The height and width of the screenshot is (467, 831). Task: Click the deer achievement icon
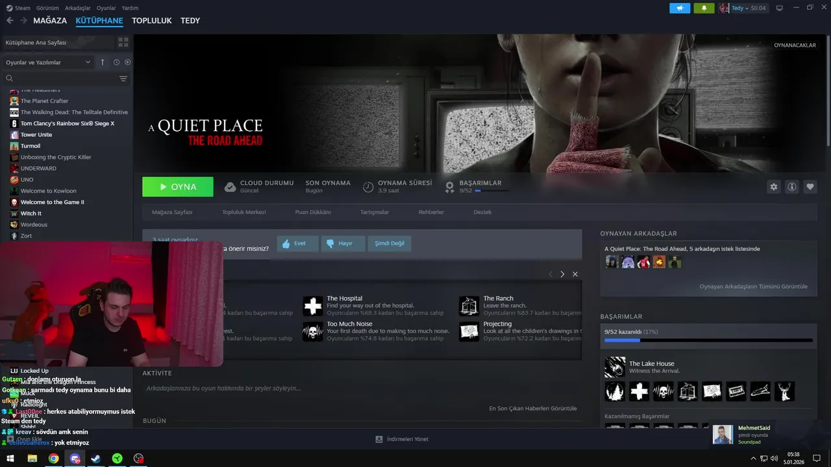click(784, 391)
